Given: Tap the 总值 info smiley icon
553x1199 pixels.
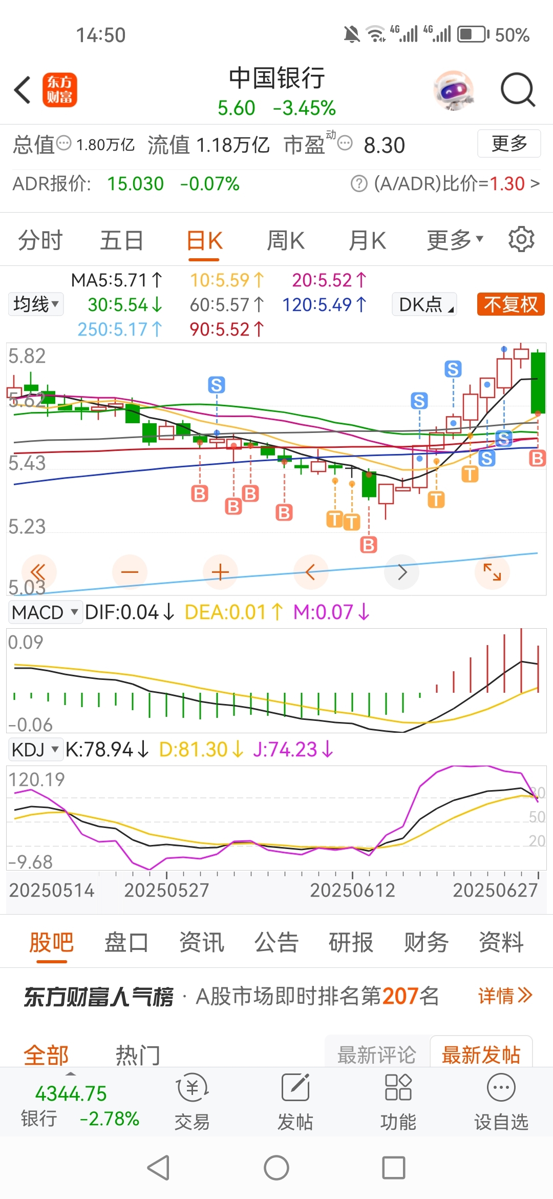Looking at the screenshot, I should (63, 143).
